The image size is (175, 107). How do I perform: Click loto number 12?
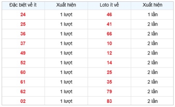109,53
